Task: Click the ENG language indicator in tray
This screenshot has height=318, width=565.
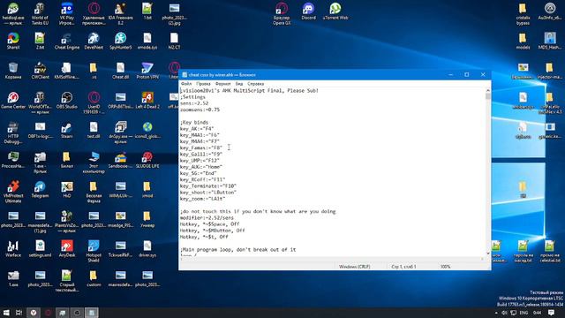Action: click(524, 313)
